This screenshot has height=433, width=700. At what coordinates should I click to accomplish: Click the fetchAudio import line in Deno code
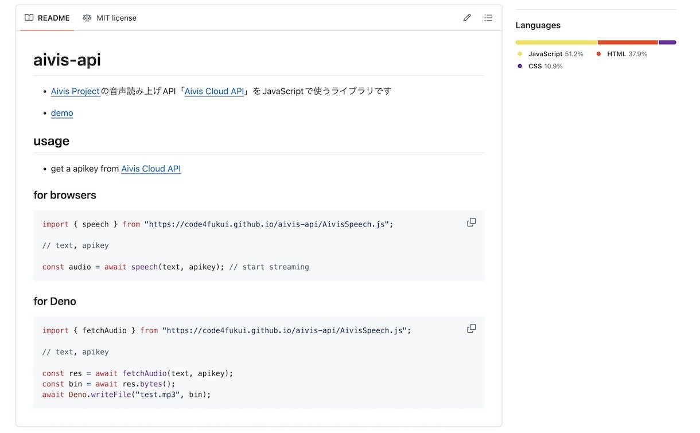pos(227,330)
